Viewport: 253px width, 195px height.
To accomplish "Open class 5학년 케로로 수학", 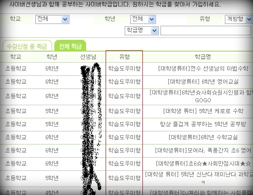I will pyautogui.click(x=203, y=111).
